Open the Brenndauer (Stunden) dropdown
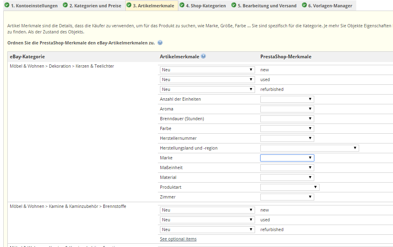This screenshot has width=393, height=247. tap(287, 119)
